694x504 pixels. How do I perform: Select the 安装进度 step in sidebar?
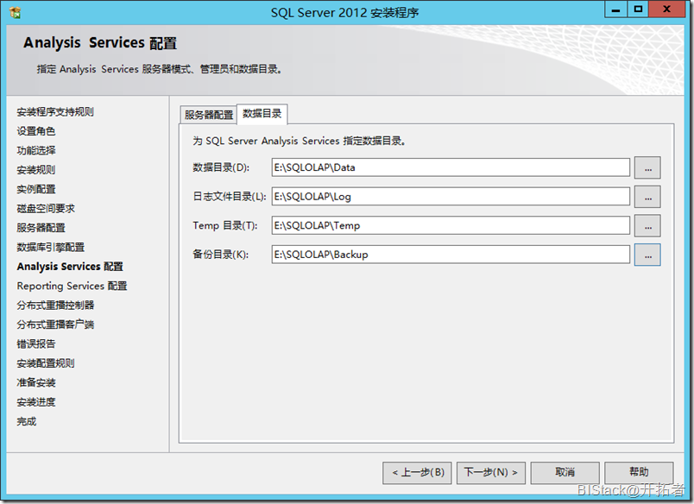(36, 402)
